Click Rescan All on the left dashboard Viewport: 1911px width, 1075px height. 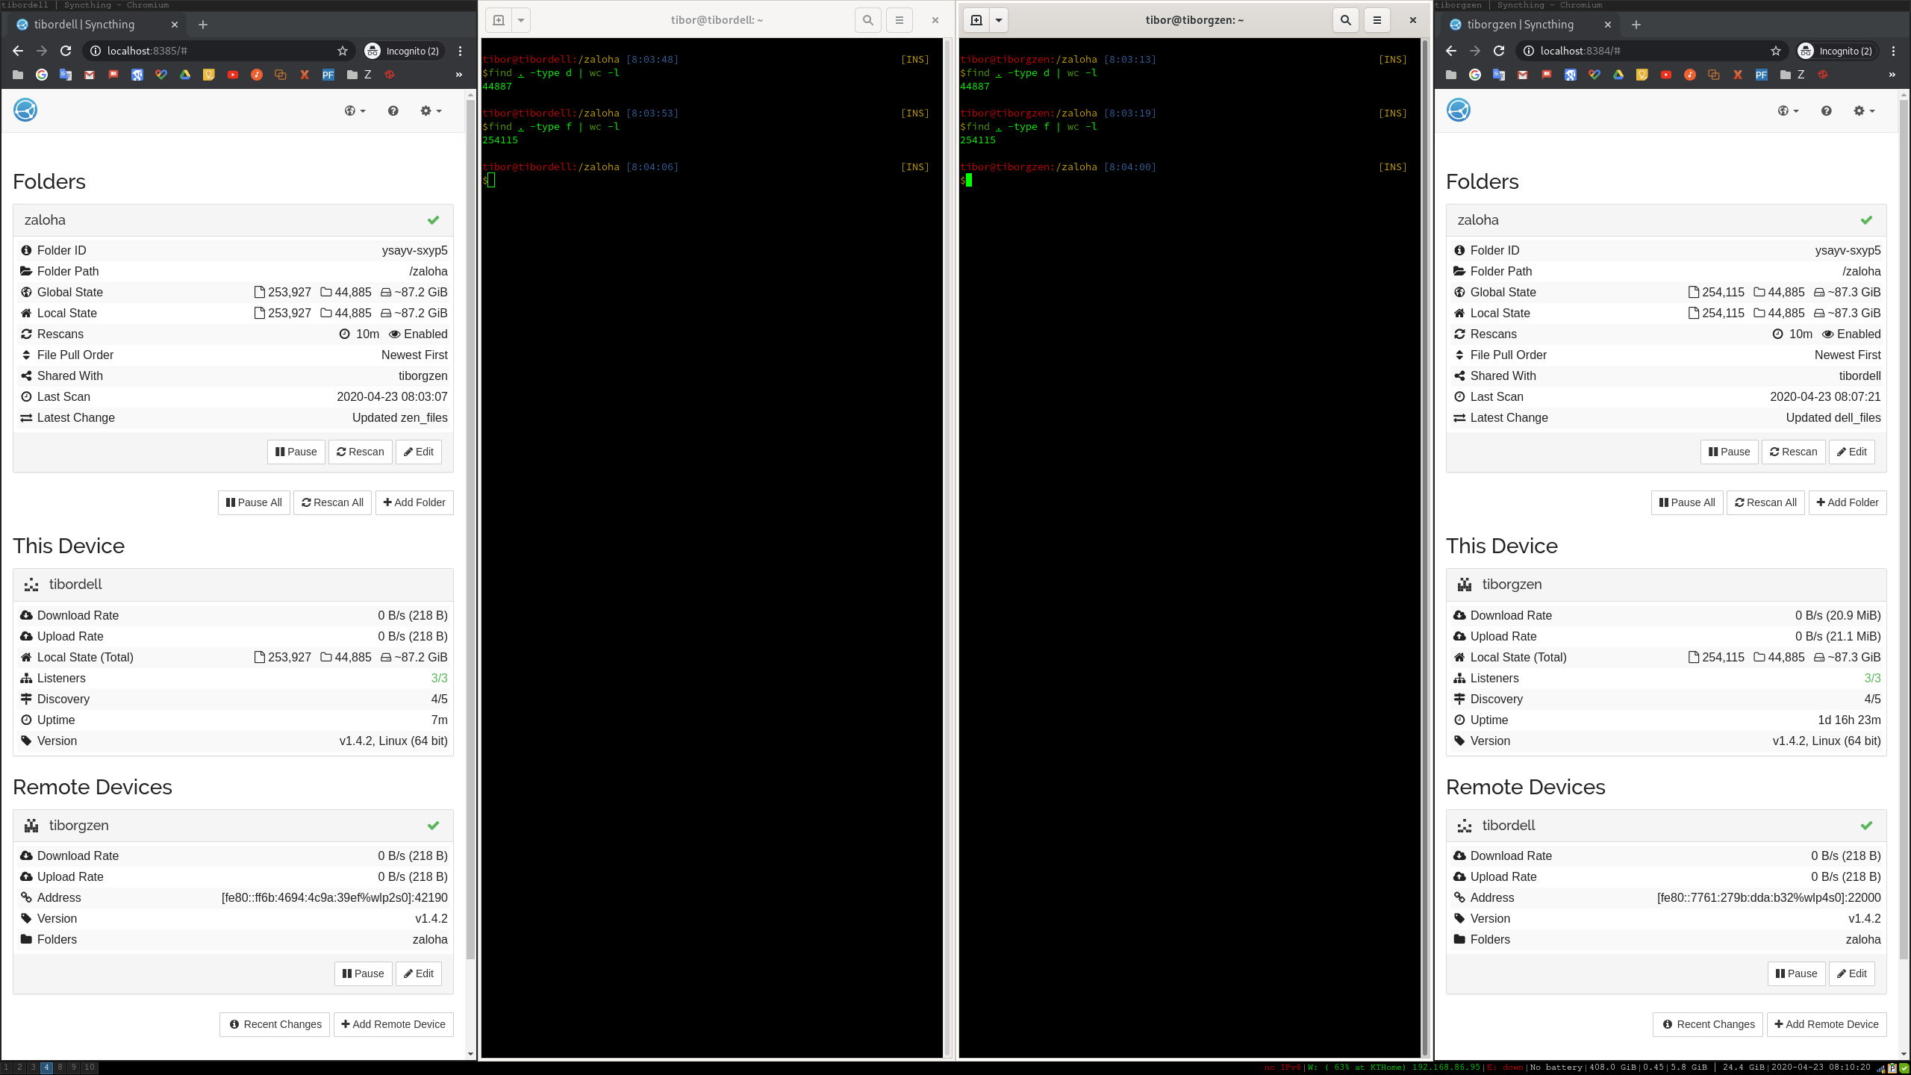[x=332, y=502]
